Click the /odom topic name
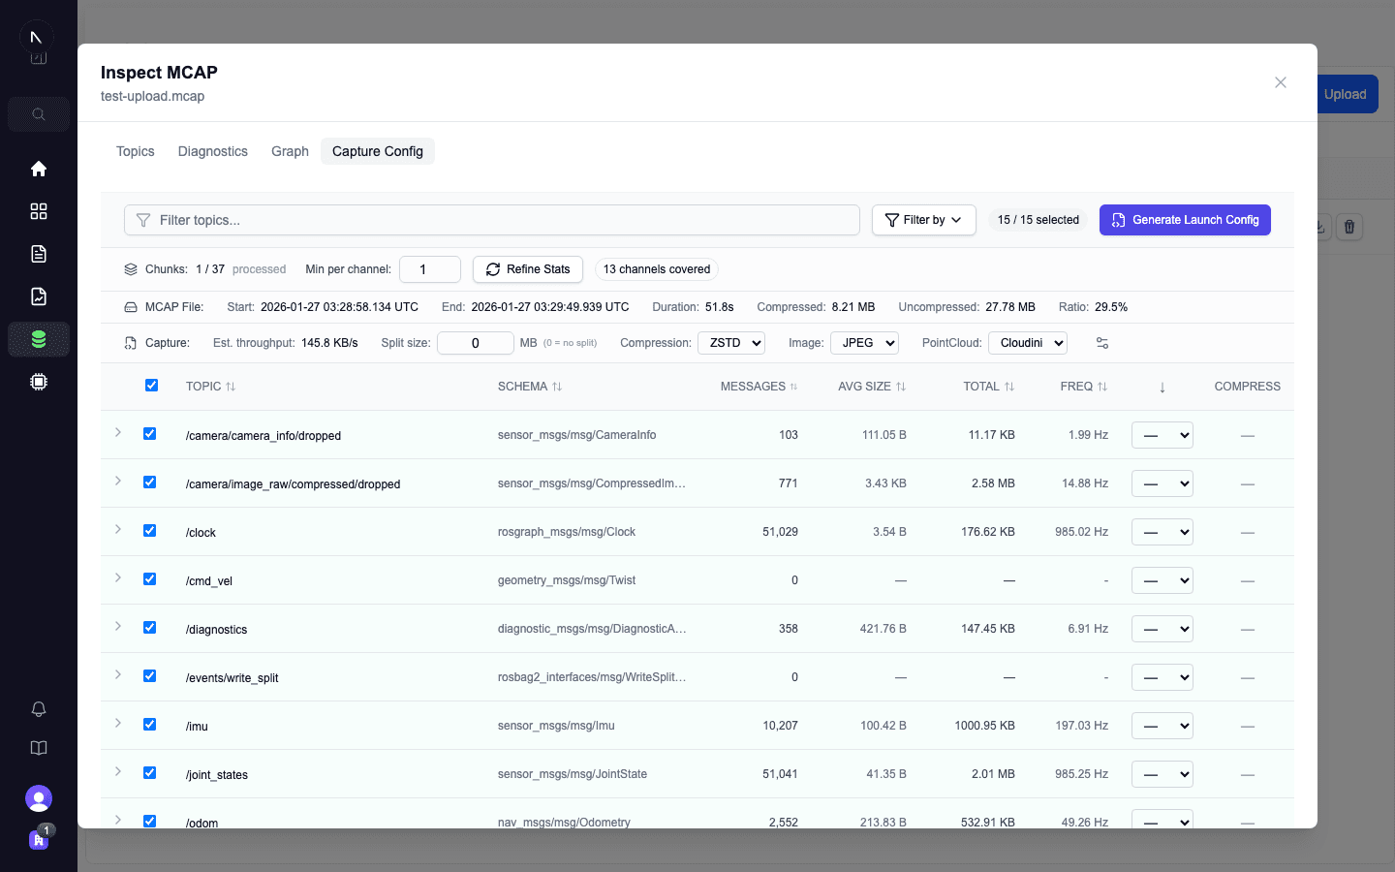The width and height of the screenshot is (1395, 872). coord(201,823)
